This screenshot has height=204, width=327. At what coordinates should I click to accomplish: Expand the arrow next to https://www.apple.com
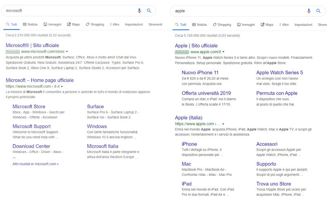point(223,124)
